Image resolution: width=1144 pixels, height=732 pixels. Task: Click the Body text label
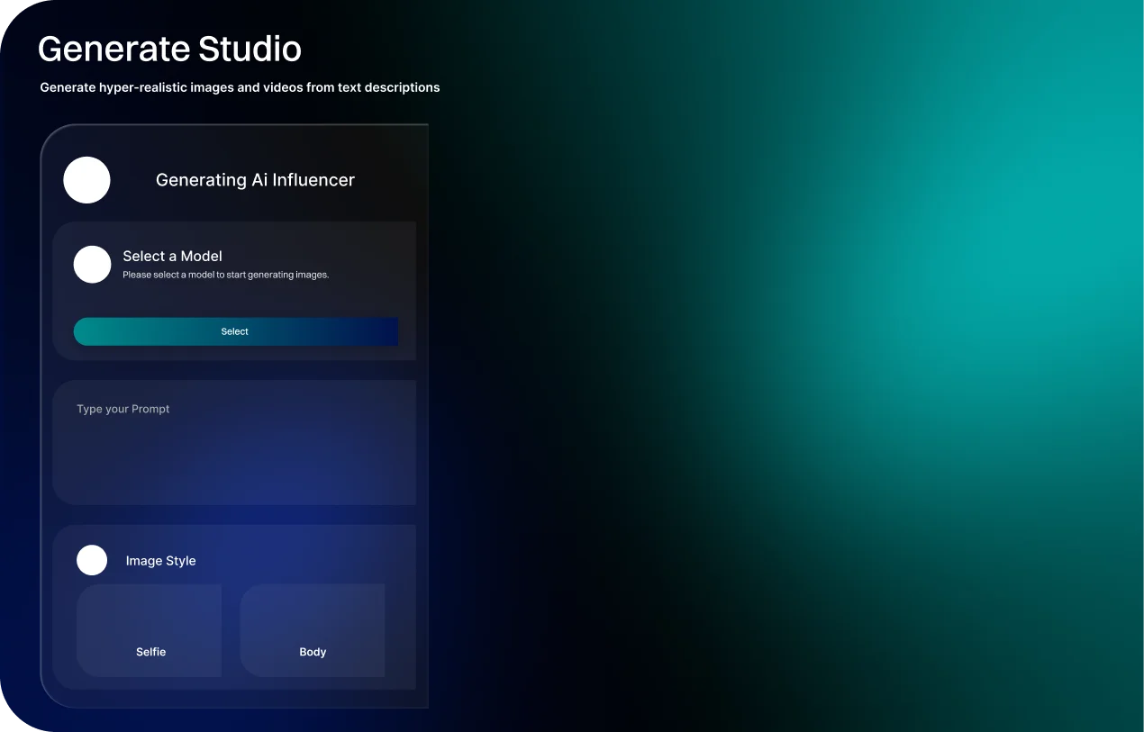coord(313,652)
